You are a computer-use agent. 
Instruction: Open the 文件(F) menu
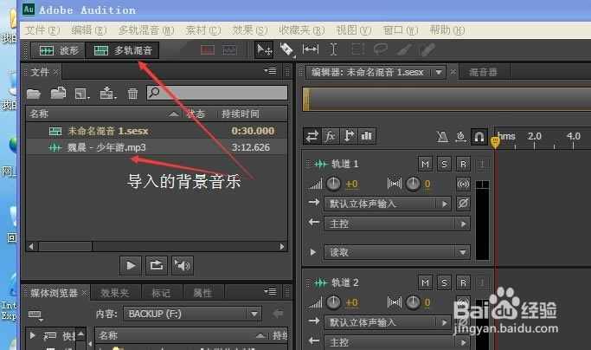coord(42,30)
